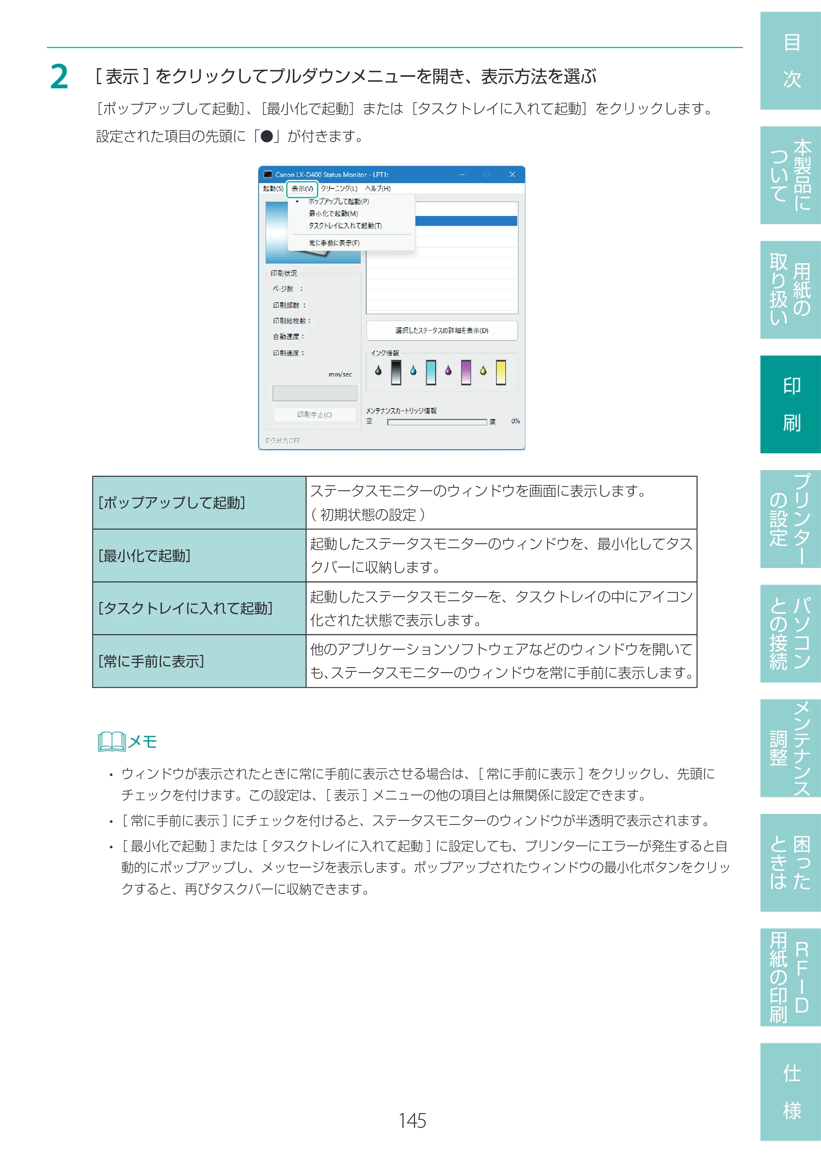Viewport: 821px width, 1162px height.
Task: Go to 用紙の取り扱い side tab
Action: click(791, 290)
